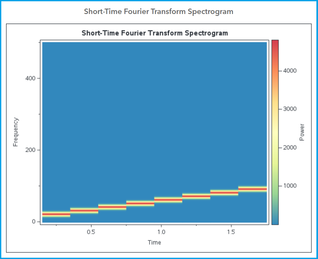The image size is (318, 259).
Task: Click the fifth band from the left
Action: (x=168, y=200)
